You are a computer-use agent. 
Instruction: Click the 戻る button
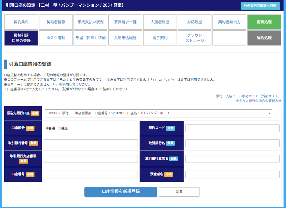(179, 192)
